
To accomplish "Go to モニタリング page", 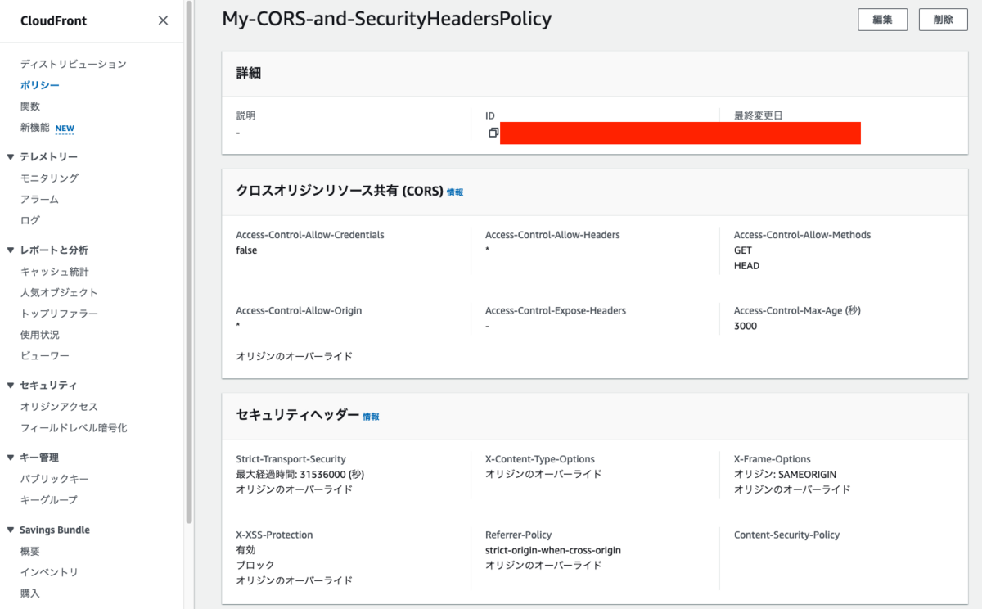I will [50, 178].
